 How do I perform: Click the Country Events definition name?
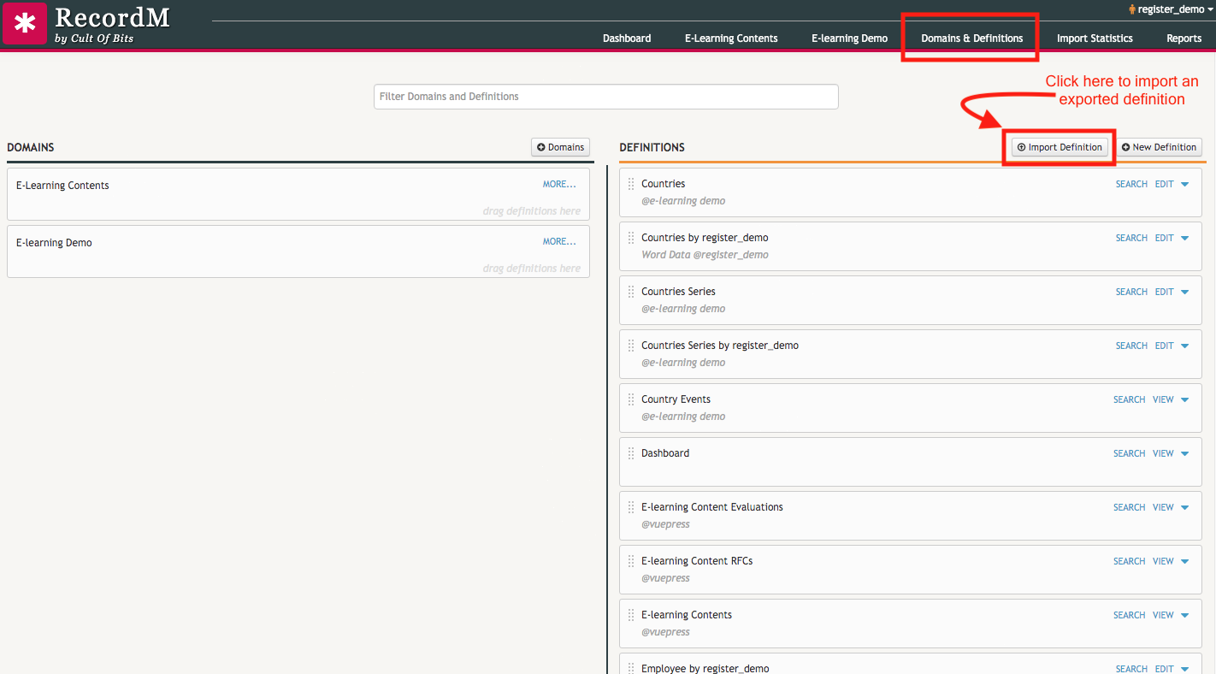(x=676, y=399)
